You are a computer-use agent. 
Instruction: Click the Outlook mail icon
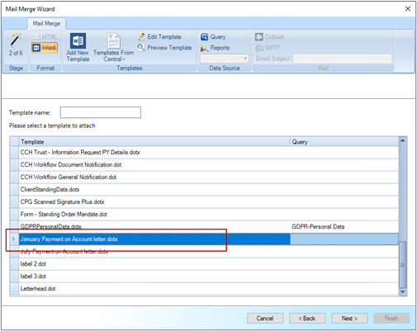click(258, 36)
